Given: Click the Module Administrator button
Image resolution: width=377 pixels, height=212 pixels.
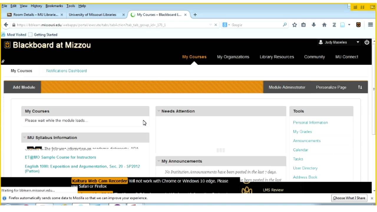Looking at the screenshot, I should tap(287, 87).
